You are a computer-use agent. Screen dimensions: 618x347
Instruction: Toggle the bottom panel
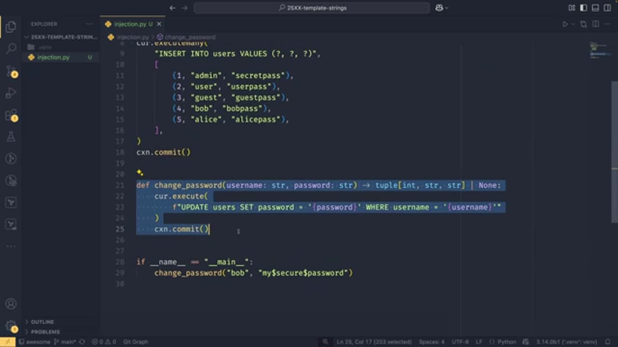595,8
